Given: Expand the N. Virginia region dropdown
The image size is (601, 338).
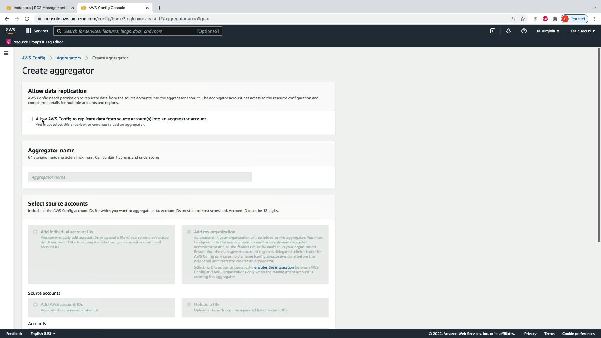Looking at the screenshot, I should click(x=548, y=31).
